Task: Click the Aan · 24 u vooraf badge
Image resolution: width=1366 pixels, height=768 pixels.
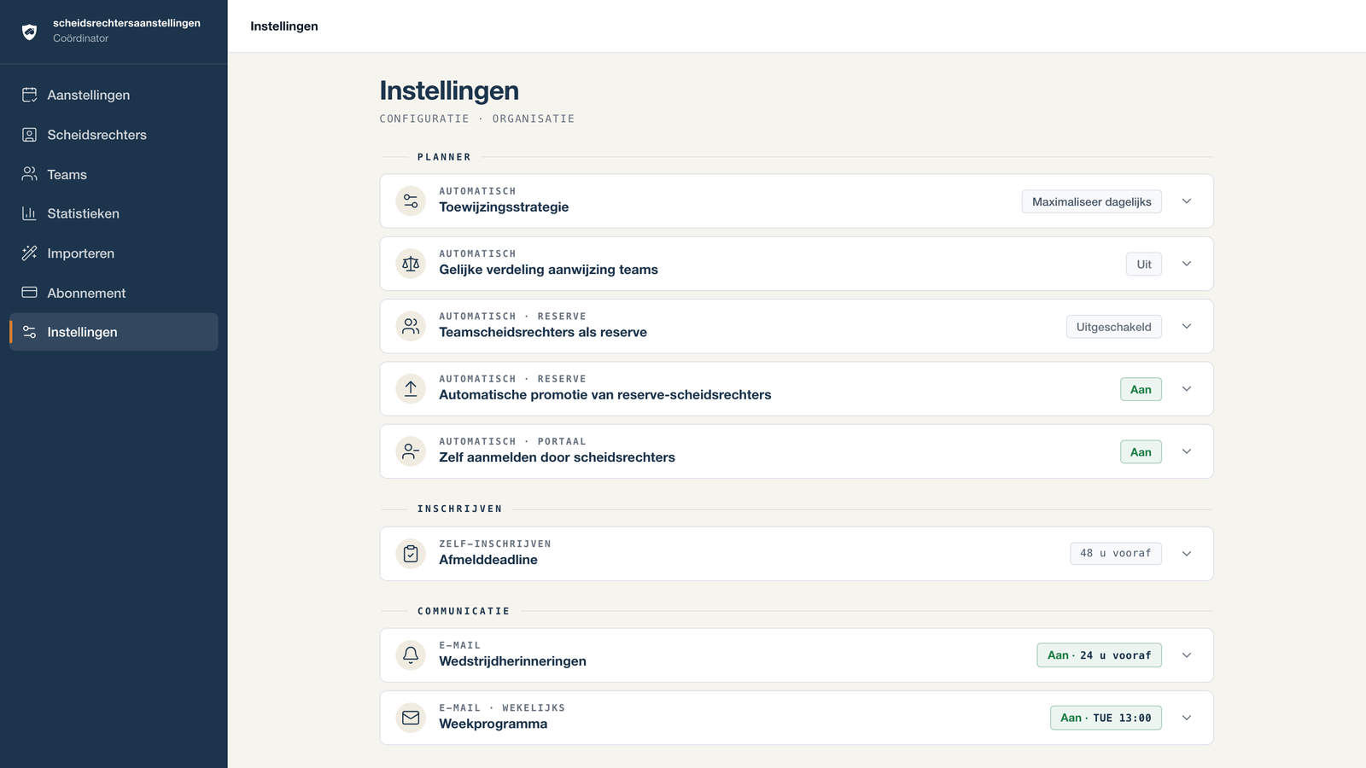Action: 1099,655
